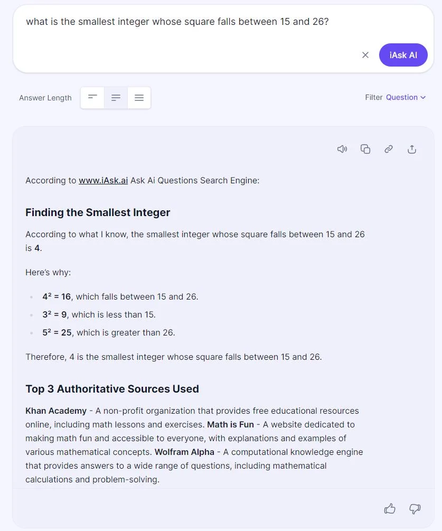The width and height of the screenshot is (442, 531).
Task: Click the Top 3 Authoritative Sources Used heading
Action: (112, 389)
